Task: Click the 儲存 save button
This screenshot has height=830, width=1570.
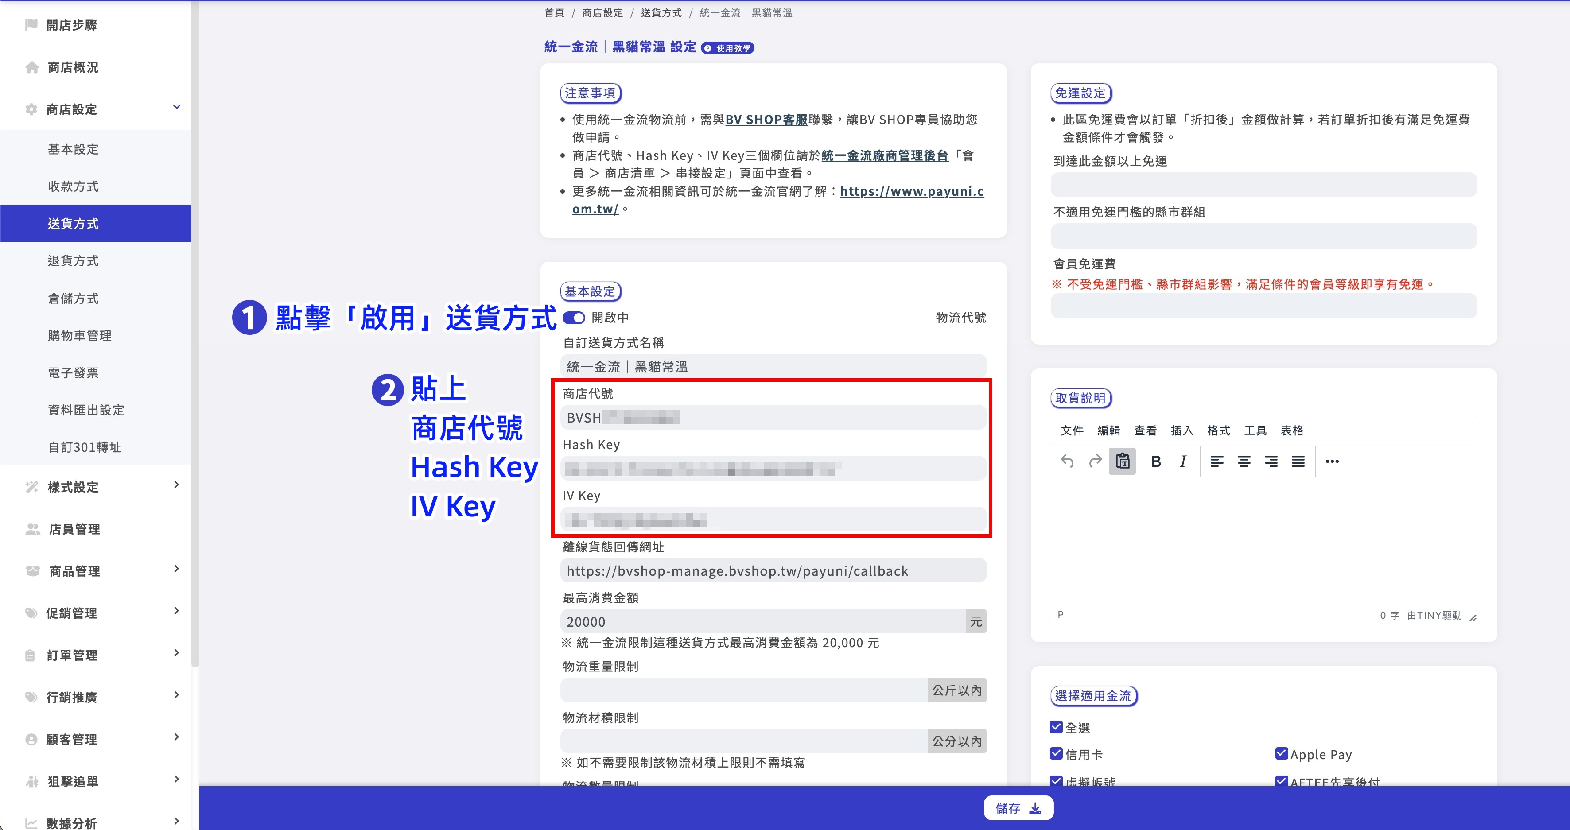Action: coord(1018,808)
